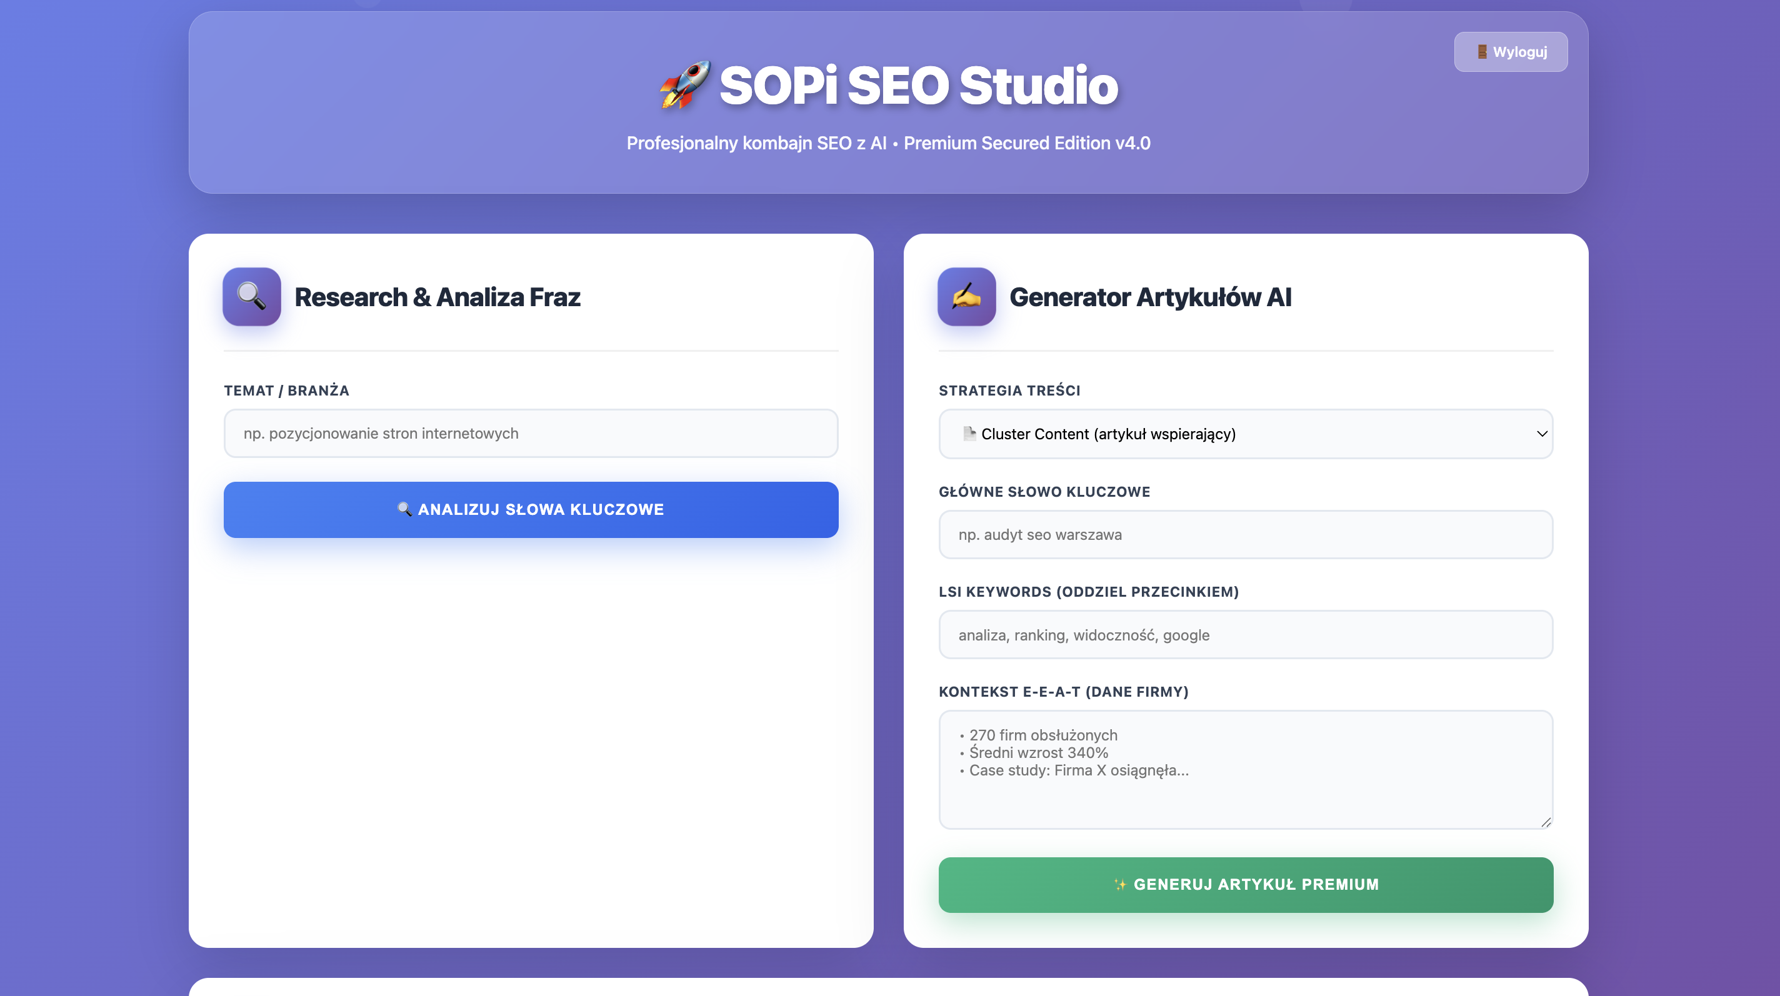Click the writing hand Generator section icon
Image resolution: width=1780 pixels, height=996 pixels.
tap(966, 296)
